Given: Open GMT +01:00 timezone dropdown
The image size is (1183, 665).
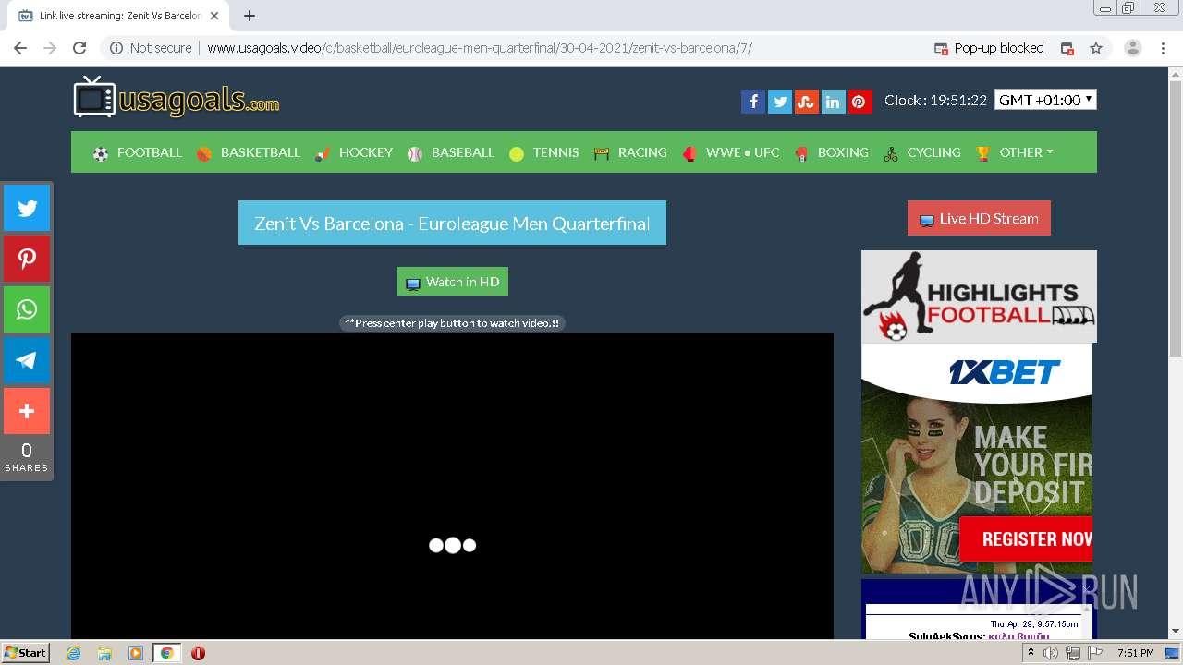Looking at the screenshot, I should (1045, 100).
